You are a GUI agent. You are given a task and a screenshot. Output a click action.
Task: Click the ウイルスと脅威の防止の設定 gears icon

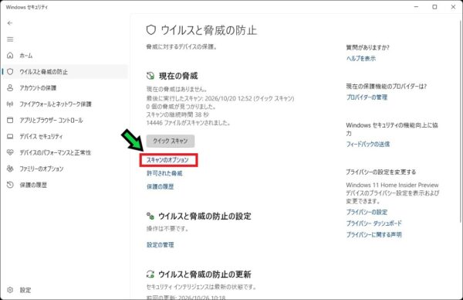(x=150, y=216)
